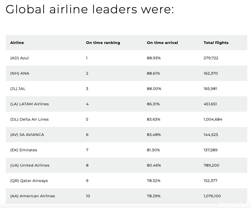
Task: Click the 1,076,100 total flights value
Action: (x=212, y=196)
